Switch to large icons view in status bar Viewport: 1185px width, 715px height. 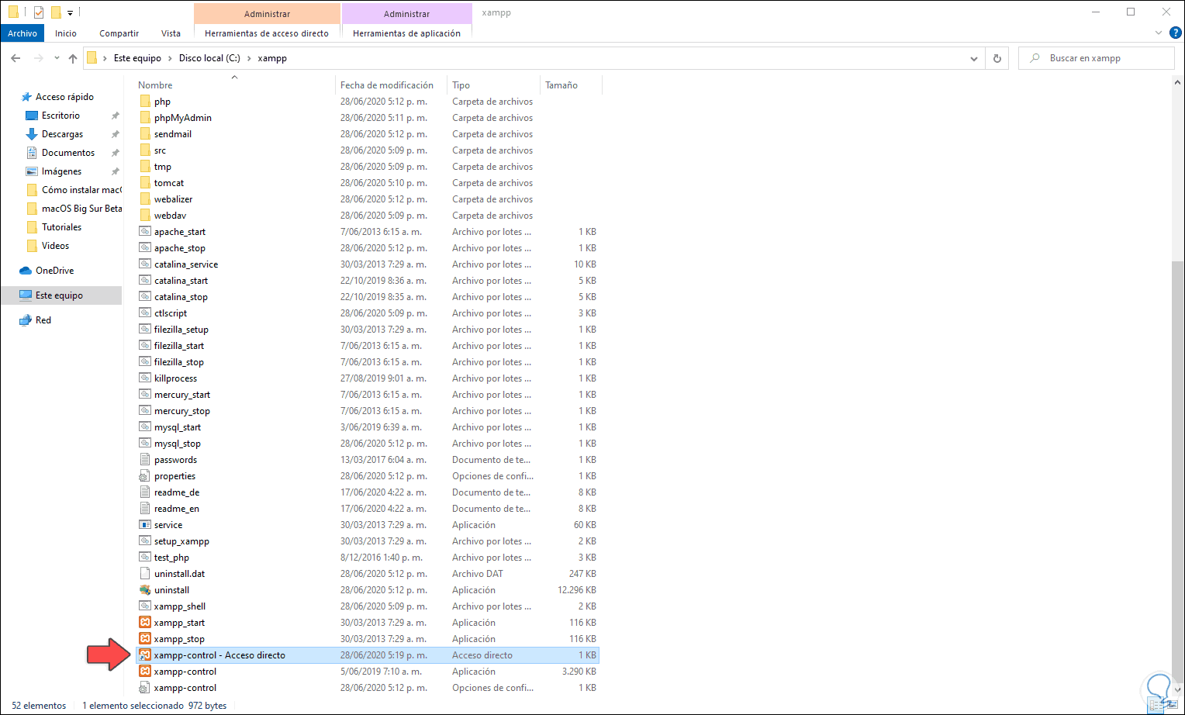1172,706
